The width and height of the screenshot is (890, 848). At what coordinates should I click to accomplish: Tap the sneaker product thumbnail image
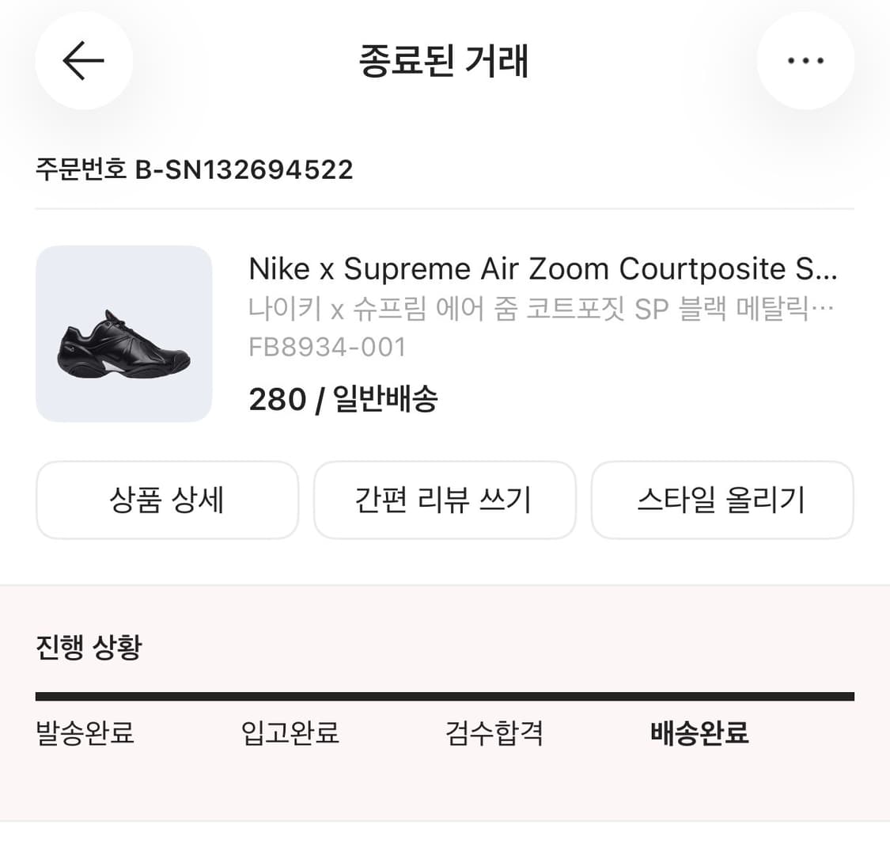coord(124,334)
